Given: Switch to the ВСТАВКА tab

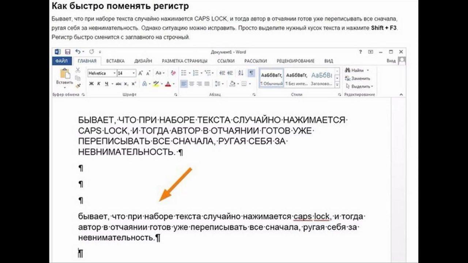Looking at the screenshot, I should [116, 61].
